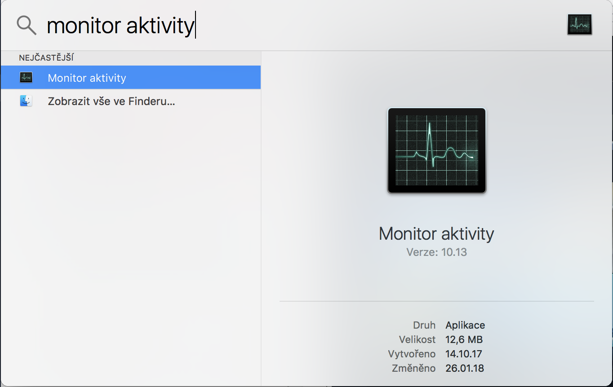Click the Vytvořeno label in details
The width and height of the screenshot is (613, 387).
click(412, 354)
